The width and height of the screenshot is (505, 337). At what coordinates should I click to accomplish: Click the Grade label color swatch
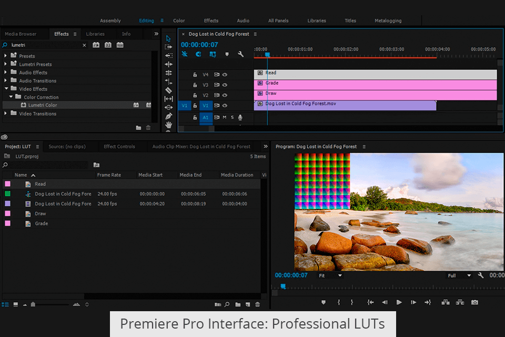coord(7,223)
